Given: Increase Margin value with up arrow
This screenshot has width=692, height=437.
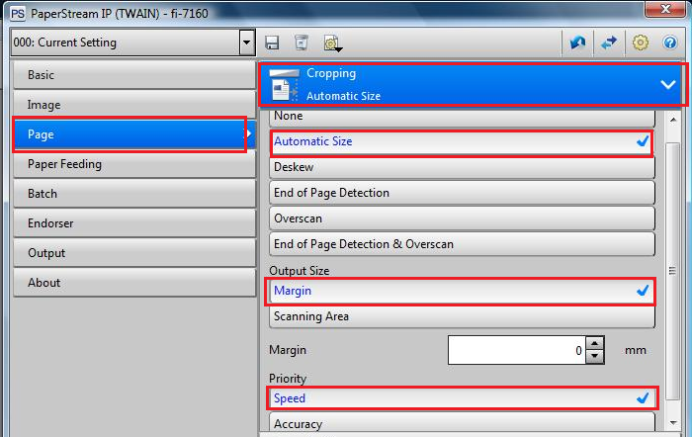Looking at the screenshot, I should click(595, 343).
